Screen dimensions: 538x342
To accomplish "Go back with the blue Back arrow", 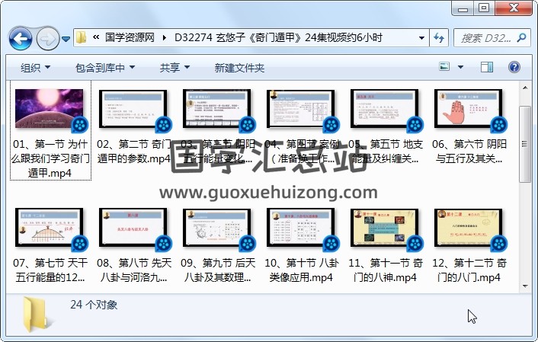I will tap(21, 39).
